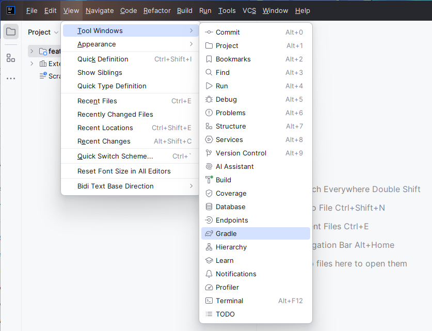The width and height of the screenshot is (432, 331).
Task: Click the IntelliJ IDEA logo icon
Action: (11, 10)
